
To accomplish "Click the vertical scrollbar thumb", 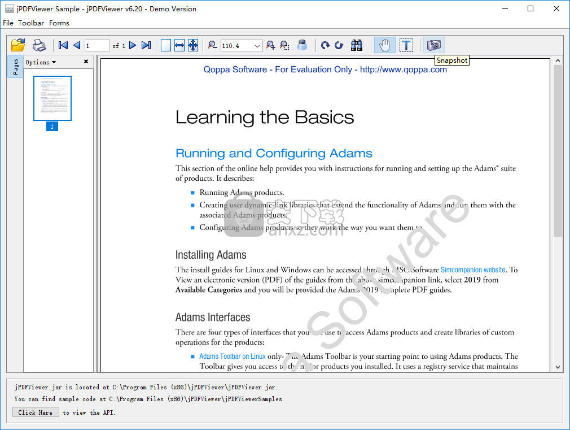I will 558,151.
